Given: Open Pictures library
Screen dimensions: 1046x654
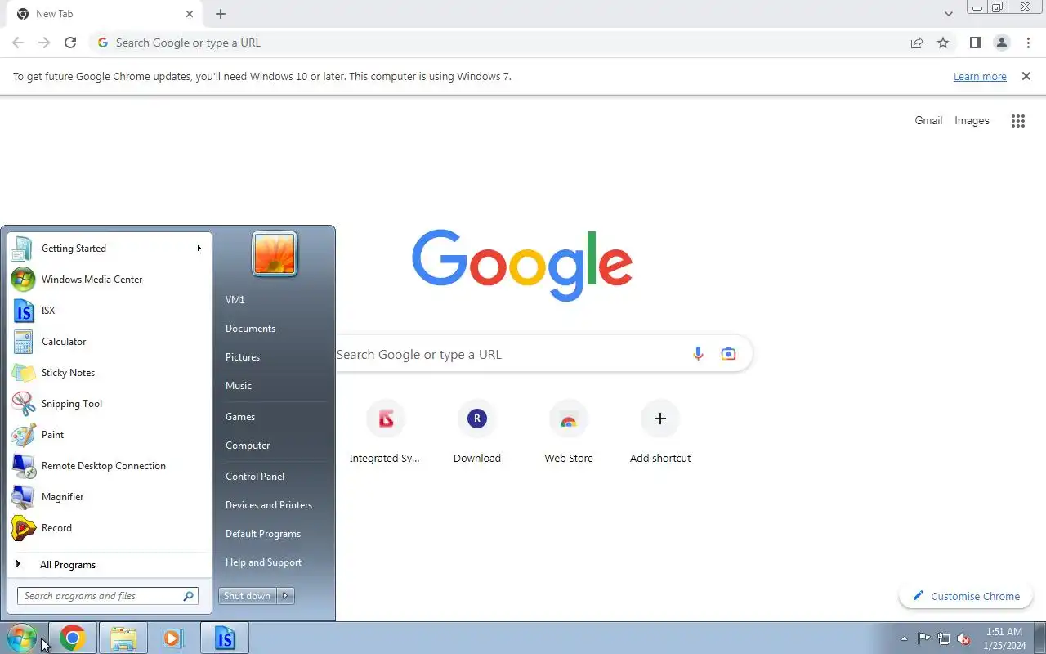Looking at the screenshot, I should [x=243, y=357].
